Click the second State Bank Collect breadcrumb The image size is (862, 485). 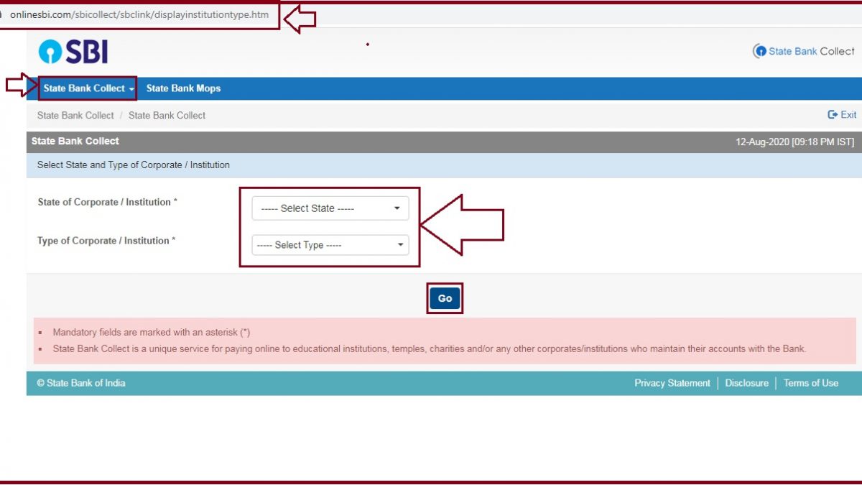167,115
